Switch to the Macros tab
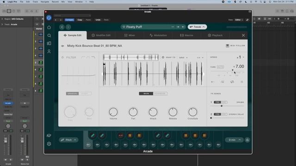The image size is (296, 166). pyautogui.click(x=186, y=36)
